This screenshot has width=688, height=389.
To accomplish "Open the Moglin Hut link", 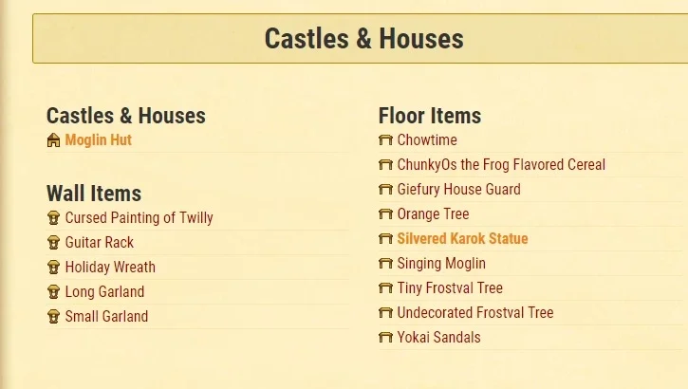I will click(99, 140).
